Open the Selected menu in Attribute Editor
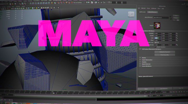Image resolution: width=188 pixels, height=104 pixels. 143,8
